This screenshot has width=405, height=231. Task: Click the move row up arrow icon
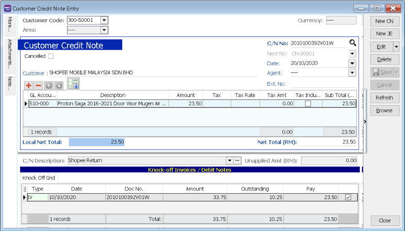coord(49,86)
